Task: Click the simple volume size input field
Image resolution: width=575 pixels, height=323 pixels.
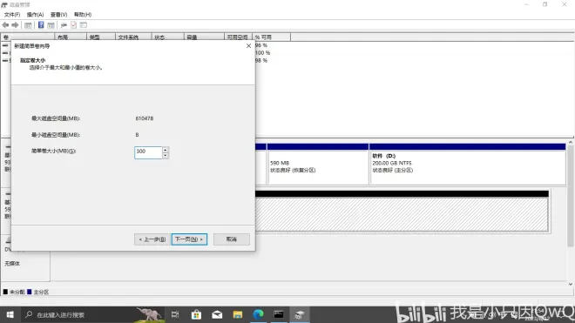Action: pos(148,152)
